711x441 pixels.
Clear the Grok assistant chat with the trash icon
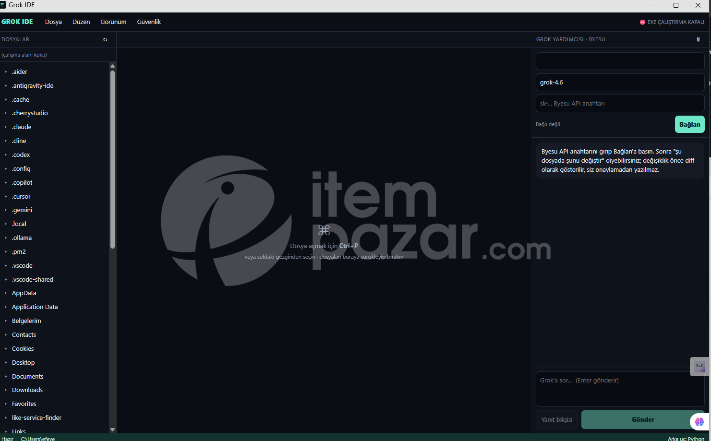(698, 39)
